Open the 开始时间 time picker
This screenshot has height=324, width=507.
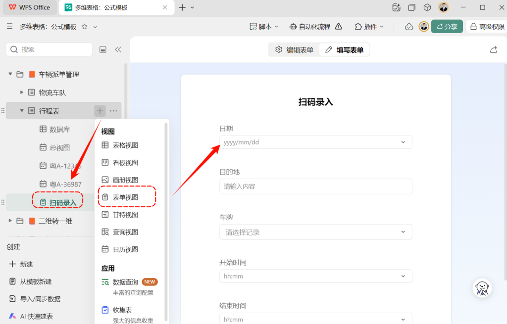315,276
